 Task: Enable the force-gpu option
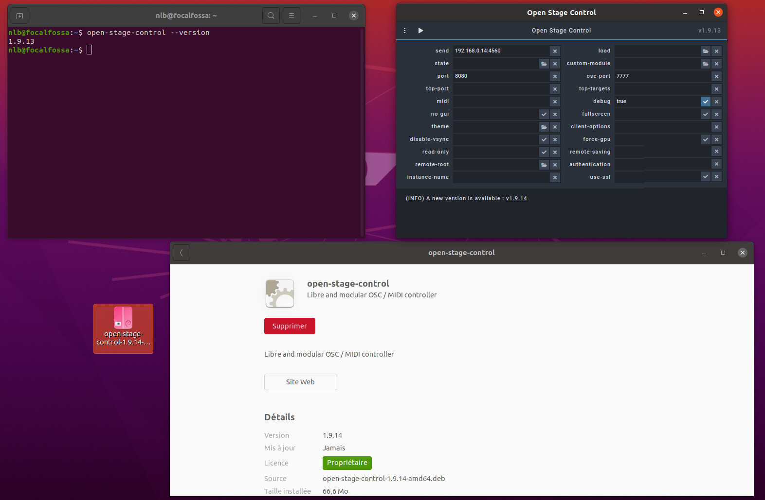click(706, 139)
